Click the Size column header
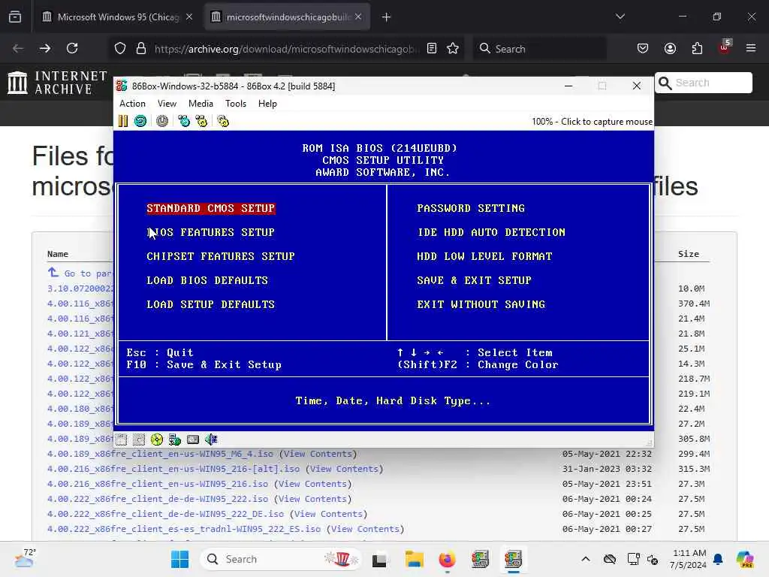 tap(689, 254)
